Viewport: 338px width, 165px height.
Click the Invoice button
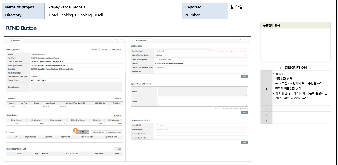pyautogui.click(x=94, y=49)
